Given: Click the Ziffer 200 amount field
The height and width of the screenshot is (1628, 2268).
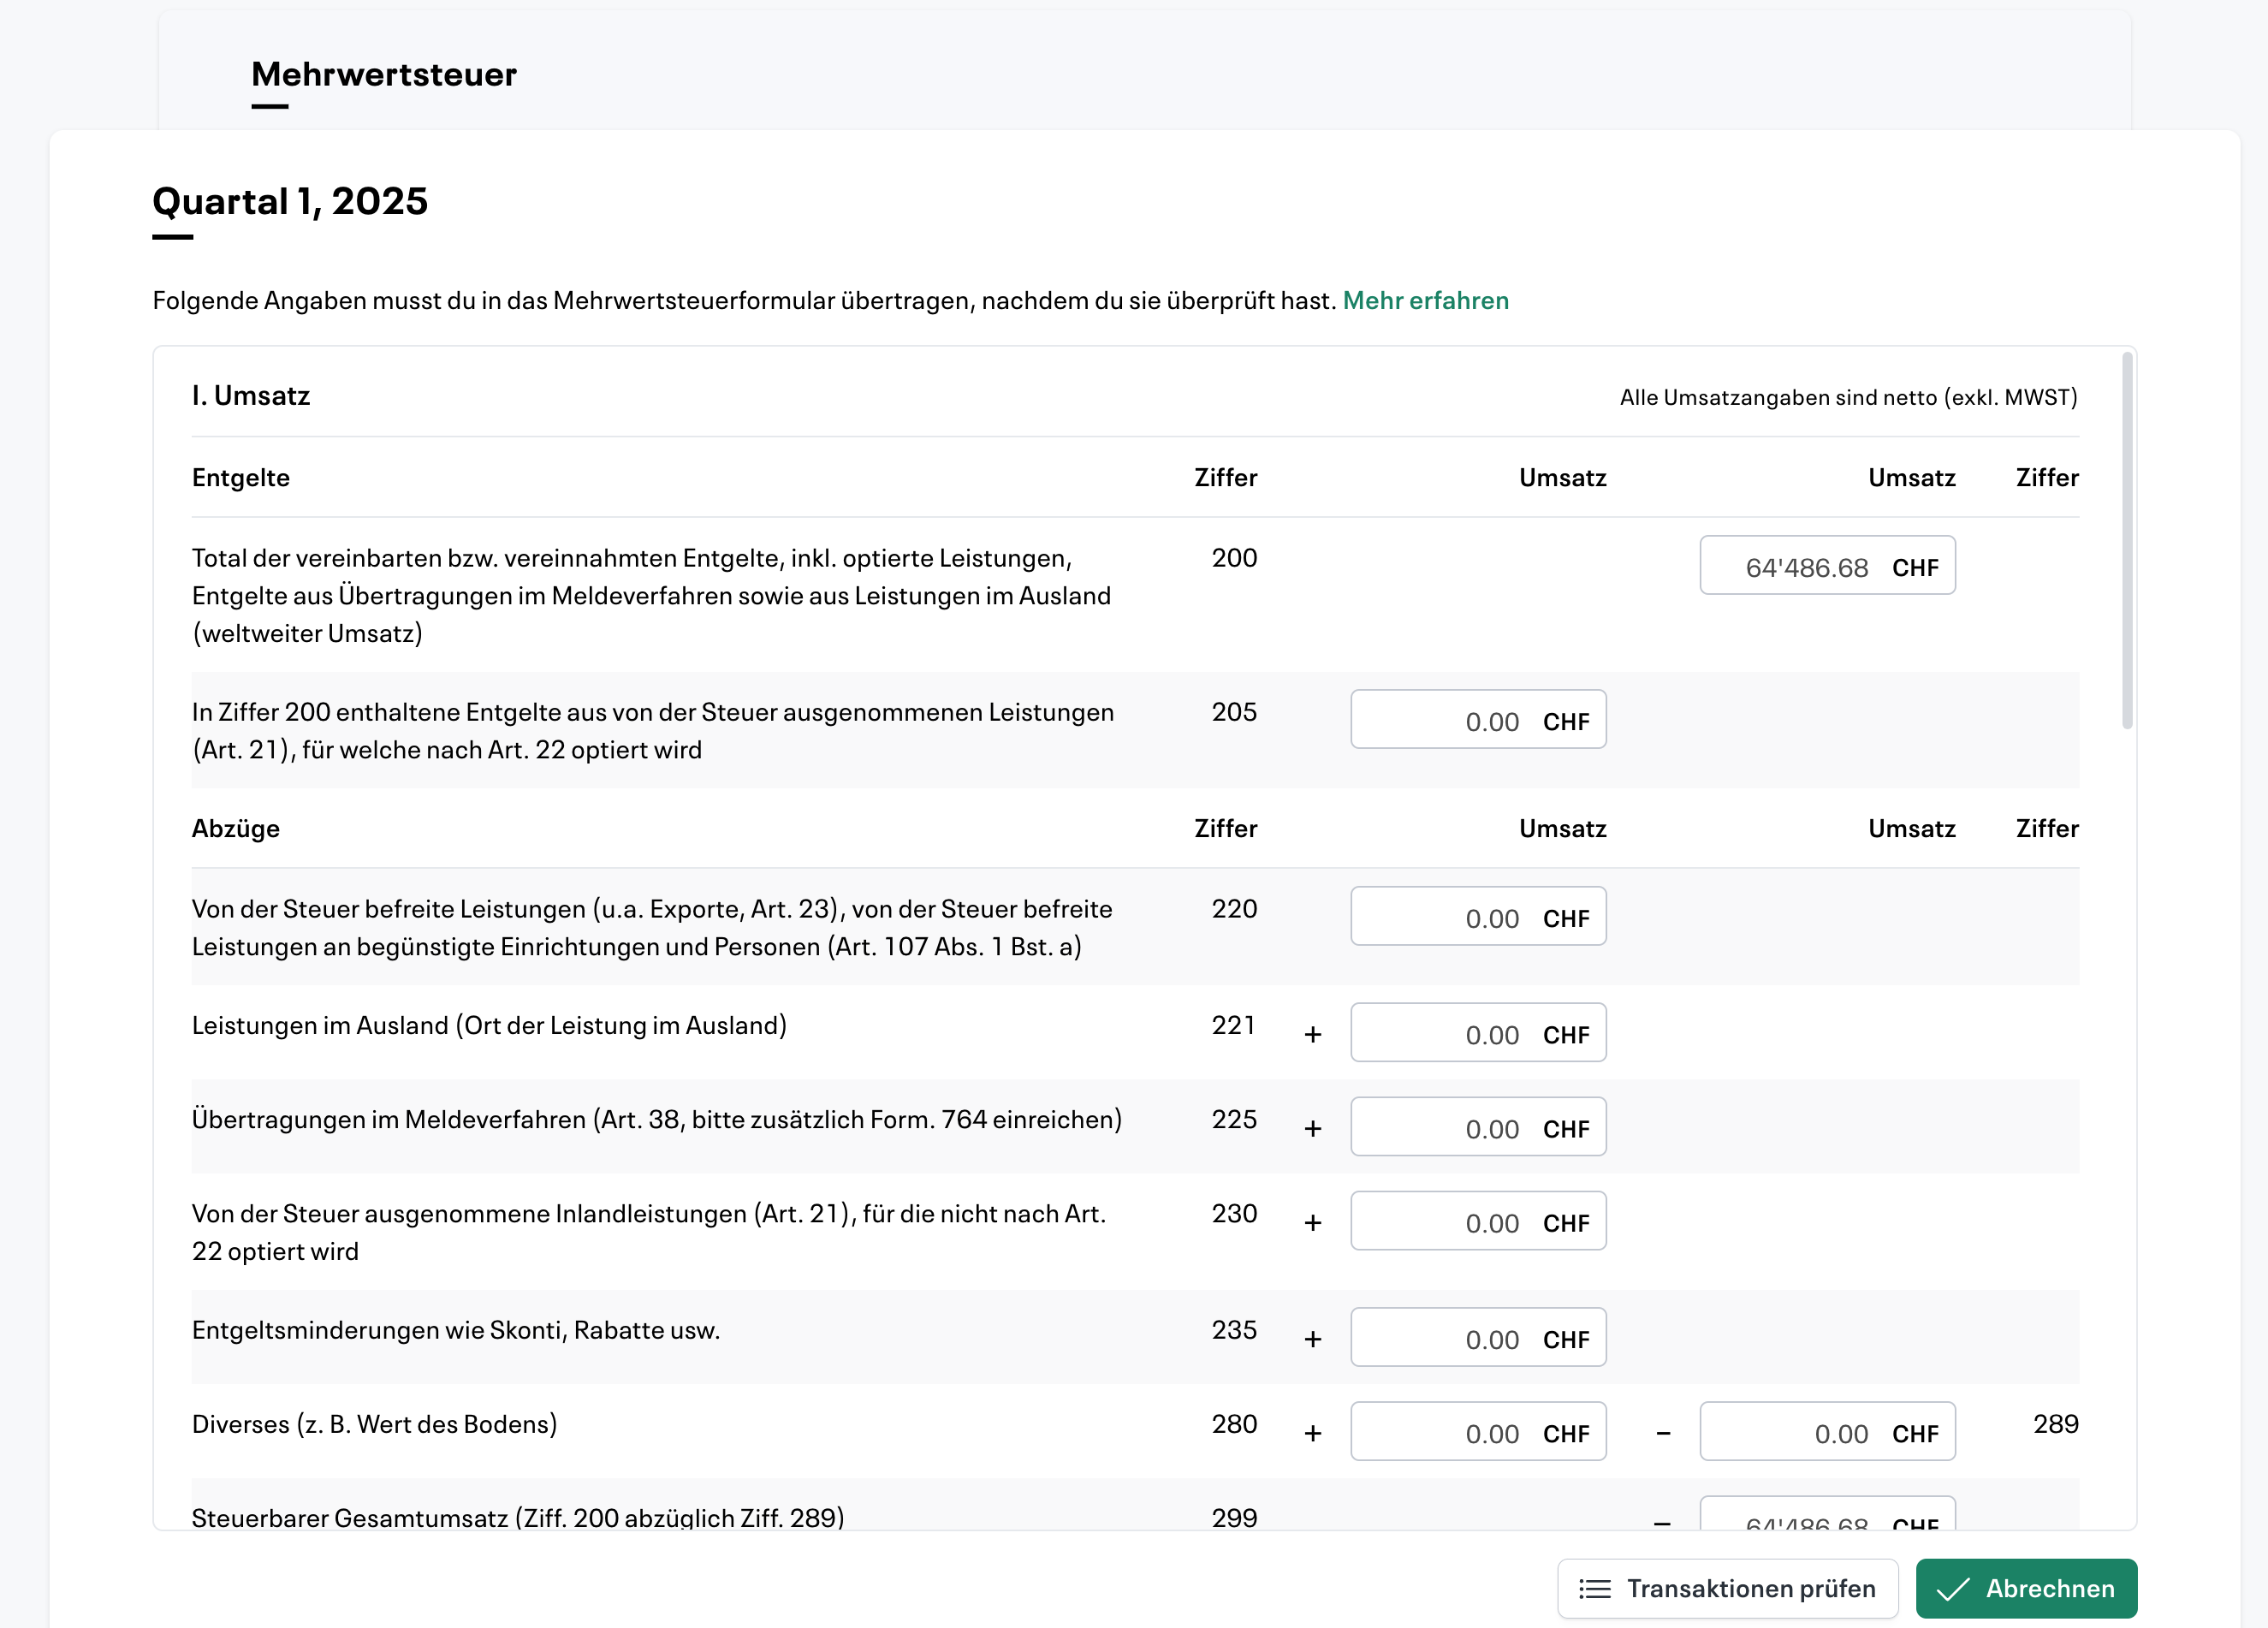Looking at the screenshot, I should pyautogui.click(x=1827, y=566).
